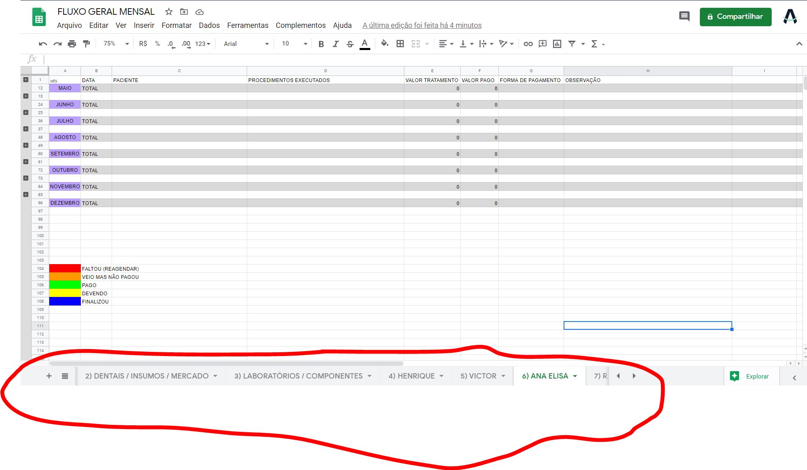
Task: Insert a link using the toolbar icon
Action: 528,44
